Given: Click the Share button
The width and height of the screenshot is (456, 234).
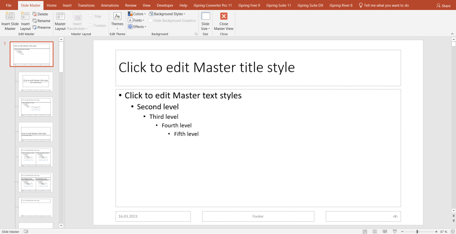Looking at the screenshot, I should tap(443, 5).
